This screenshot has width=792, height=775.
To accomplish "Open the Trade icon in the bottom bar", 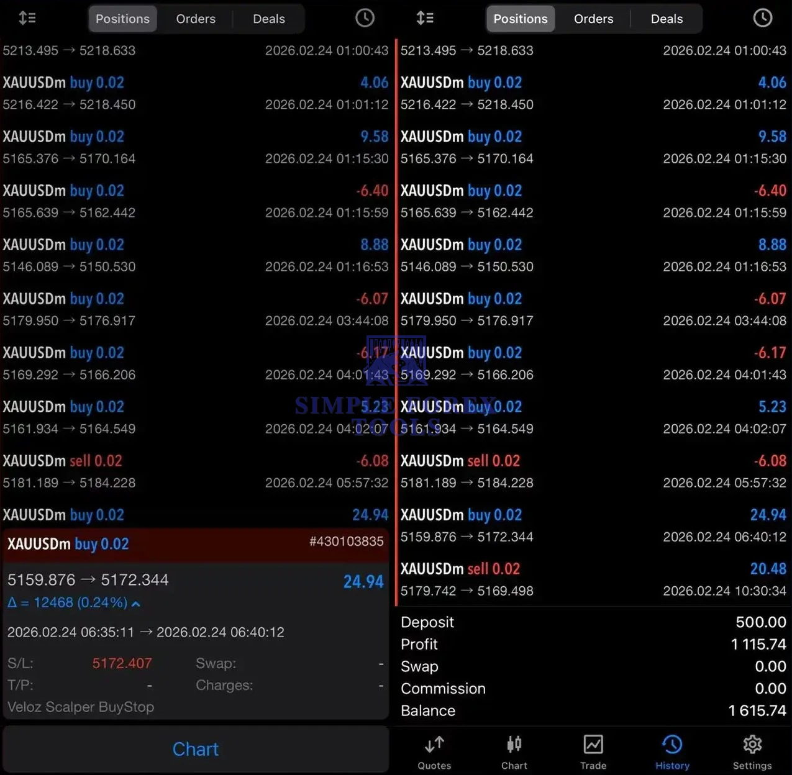I will 593,751.
